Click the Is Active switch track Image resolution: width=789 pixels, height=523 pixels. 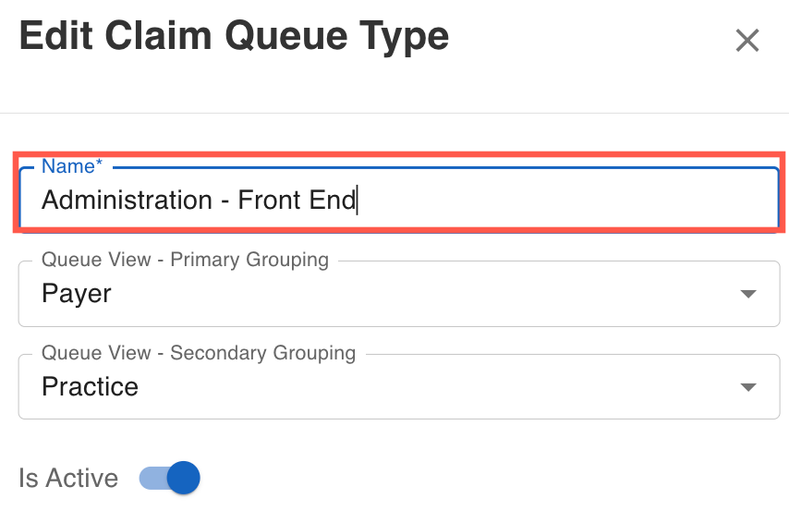click(151, 478)
